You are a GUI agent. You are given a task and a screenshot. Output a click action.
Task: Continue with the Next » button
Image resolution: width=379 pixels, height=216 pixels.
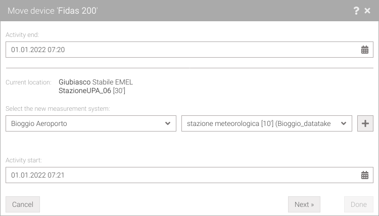click(304, 204)
